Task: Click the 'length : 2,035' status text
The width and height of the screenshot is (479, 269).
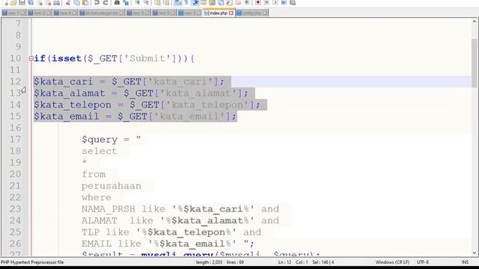Action: pyautogui.click(x=209, y=262)
